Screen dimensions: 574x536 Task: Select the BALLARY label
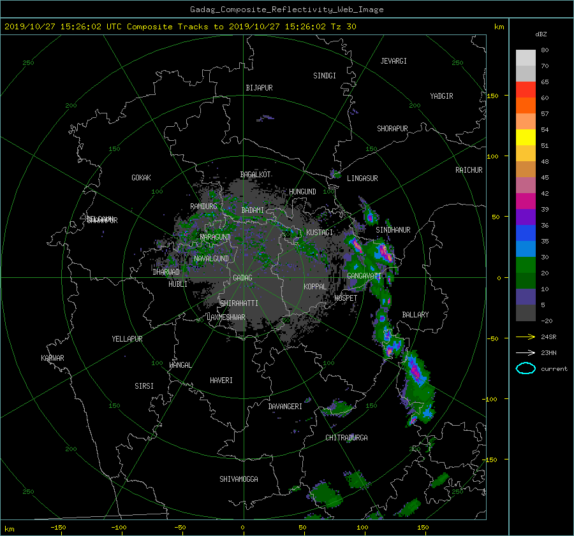coord(415,315)
